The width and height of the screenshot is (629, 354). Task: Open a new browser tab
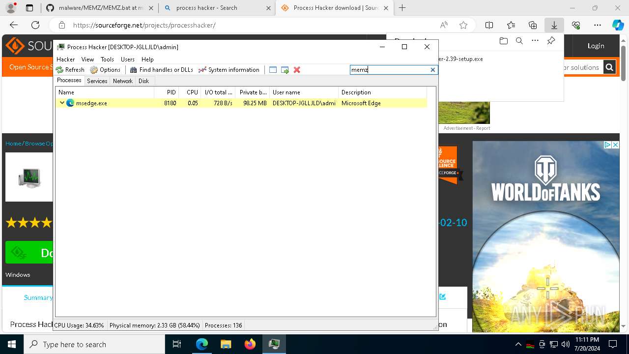[x=402, y=8]
